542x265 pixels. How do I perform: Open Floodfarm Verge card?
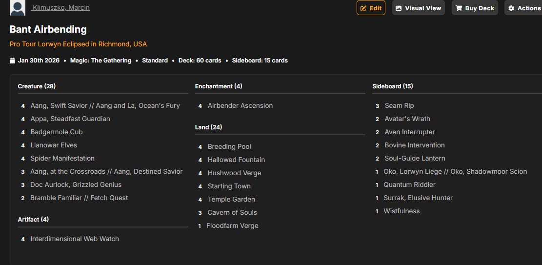pyautogui.click(x=232, y=225)
